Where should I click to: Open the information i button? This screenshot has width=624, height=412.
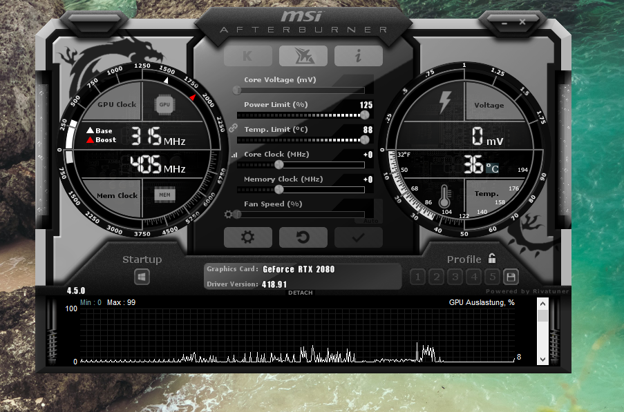click(359, 56)
